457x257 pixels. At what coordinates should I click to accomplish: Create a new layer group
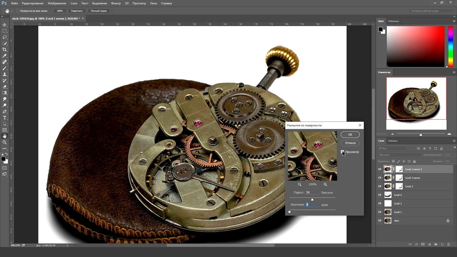436,245
